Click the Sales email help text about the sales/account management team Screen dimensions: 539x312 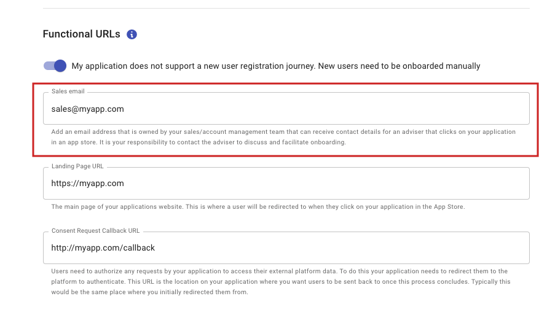coord(283,137)
